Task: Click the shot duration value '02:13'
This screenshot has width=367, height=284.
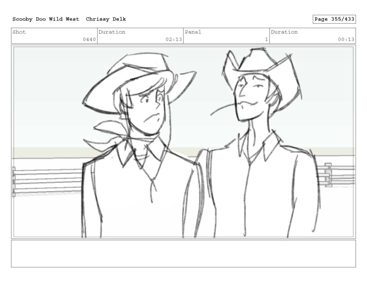Action: coord(174,39)
